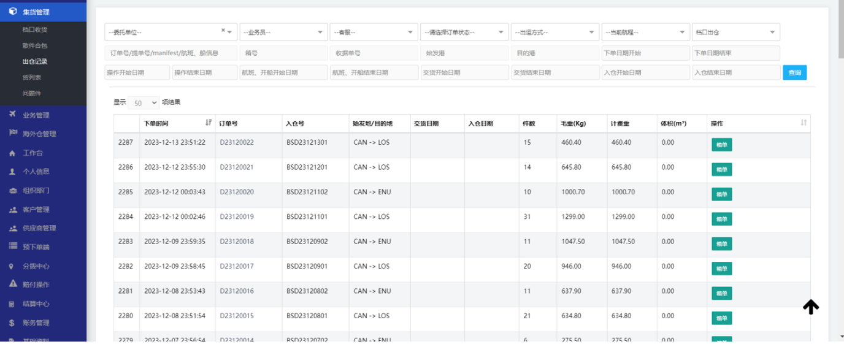Viewport: 844px width, 344px height.
Task: Open the 请选择订单状态 dropdown
Action: [x=464, y=32]
